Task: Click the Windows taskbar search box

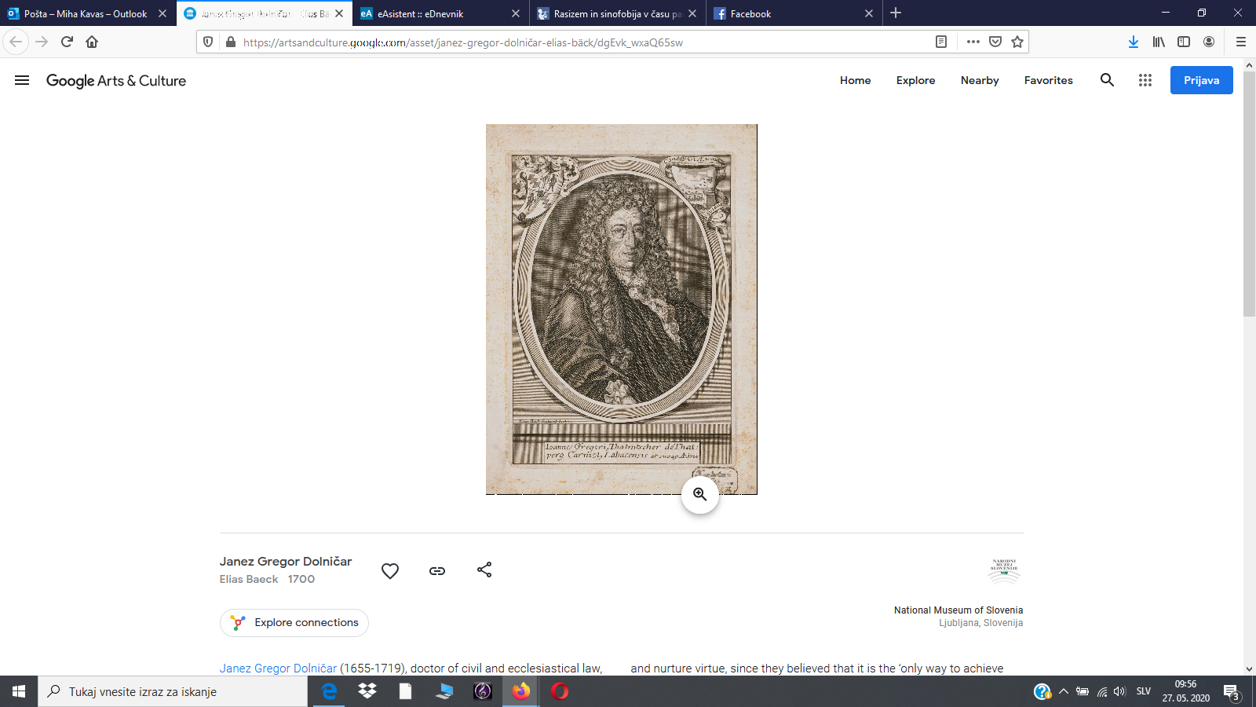Action: coord(173,691)
